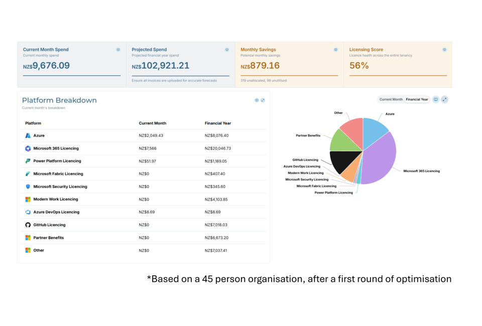Open the Azure DevOps Licencing row label
Image resolution: width=482 pixels, height=326 pixels.
coord(56,212)
